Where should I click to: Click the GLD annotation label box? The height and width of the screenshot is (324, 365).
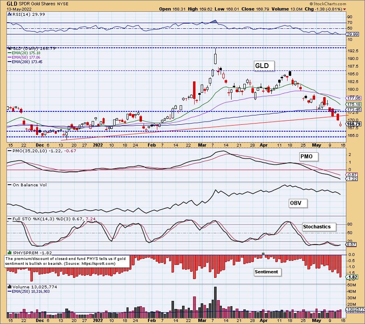(264, 66)
